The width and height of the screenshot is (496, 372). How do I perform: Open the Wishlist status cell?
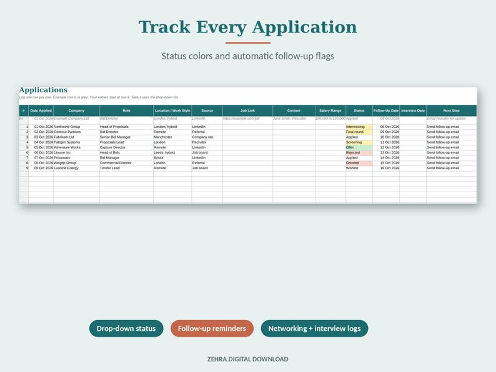[359, 168]
